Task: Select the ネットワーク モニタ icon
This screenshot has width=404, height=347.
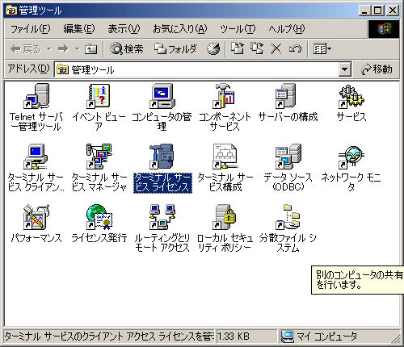Action: pos(351,157)
